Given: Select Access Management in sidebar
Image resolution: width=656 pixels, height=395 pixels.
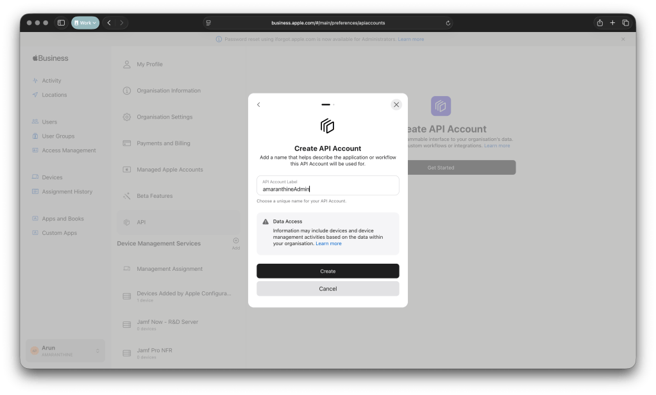Looking at the screenshot, I should [69, 150].
